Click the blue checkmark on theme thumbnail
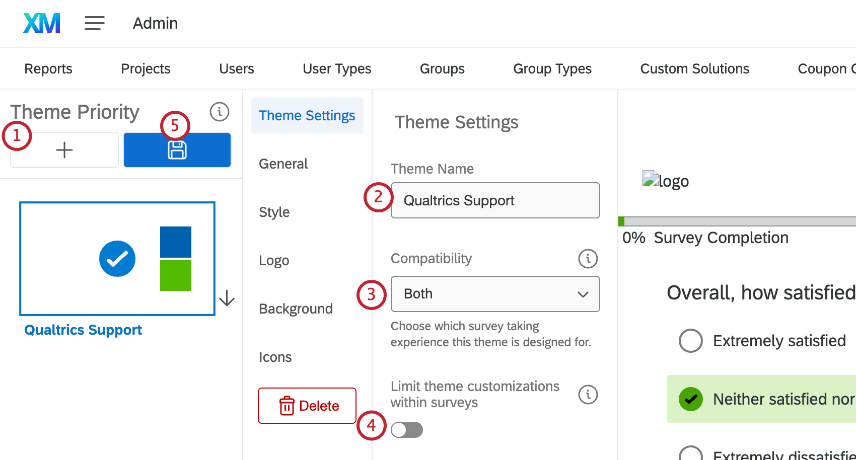 (x=117, y=259)
